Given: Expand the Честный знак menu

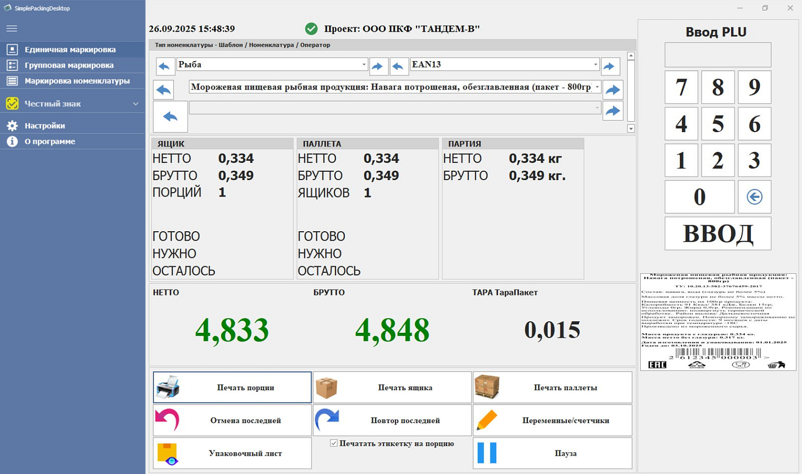Looking at the screenshot, I should pos(72,104).
